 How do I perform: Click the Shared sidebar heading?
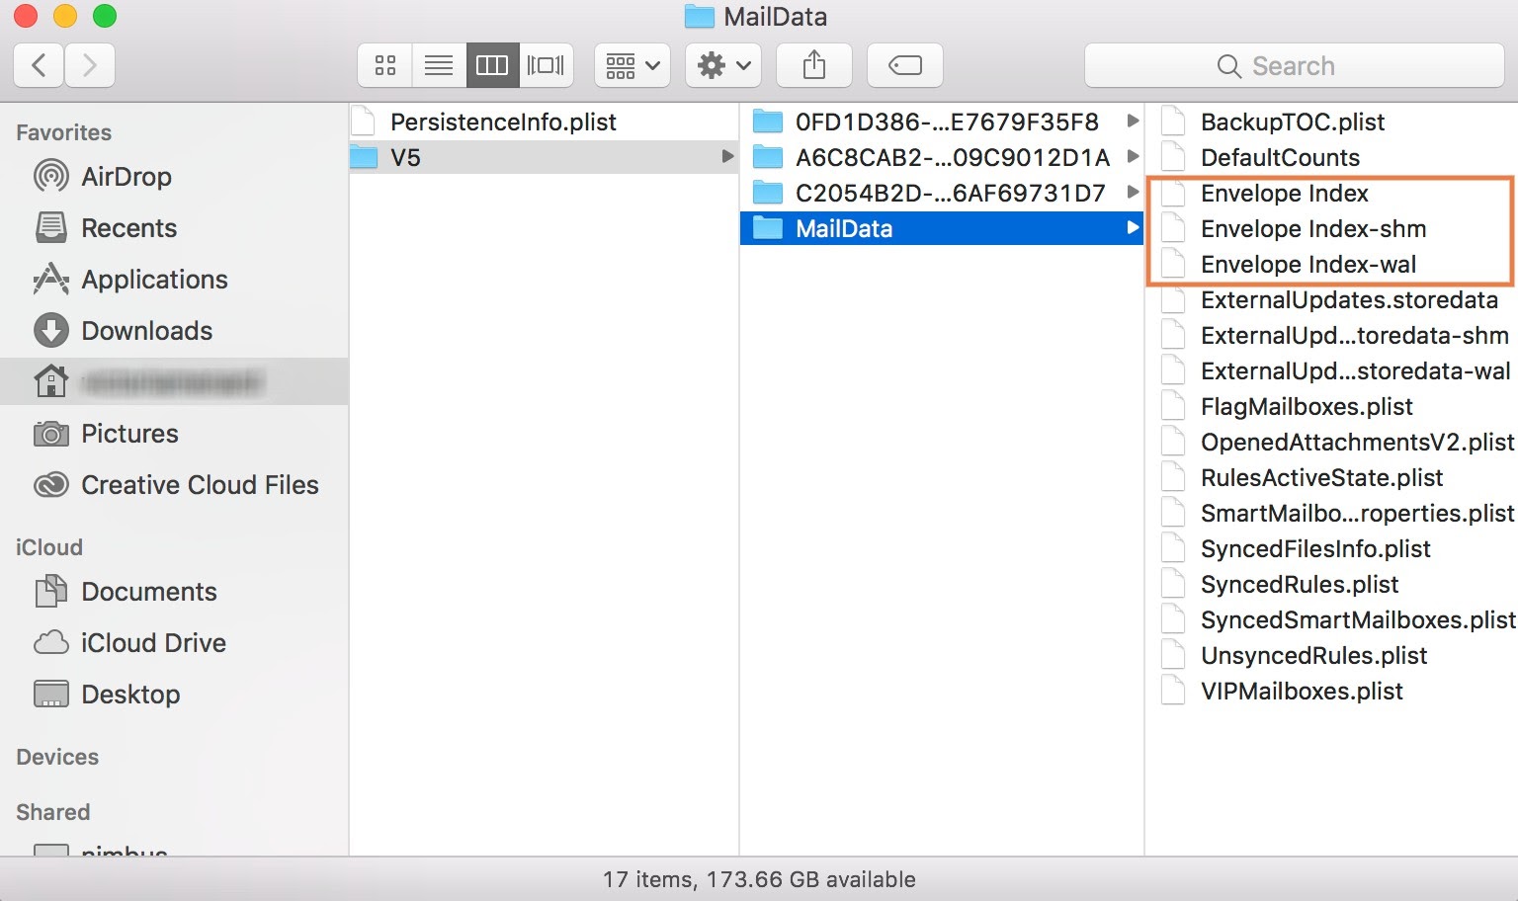[x=53, y=812]
